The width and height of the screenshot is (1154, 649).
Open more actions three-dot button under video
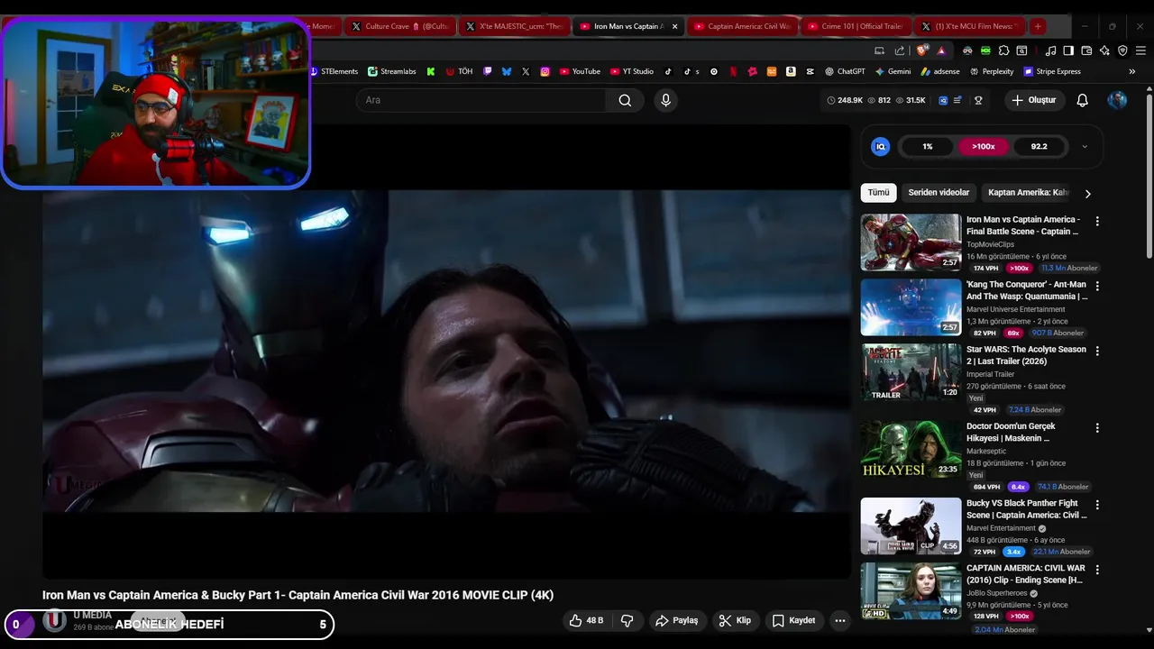[x=839, y=620]
